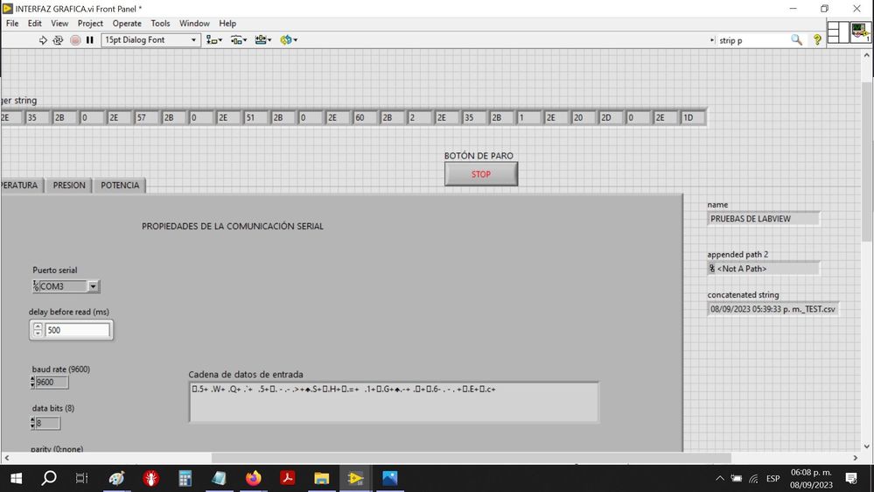This screenshot has width=874, height=492.
Task: Show hidden system tray icons
Action: point(720,478)
